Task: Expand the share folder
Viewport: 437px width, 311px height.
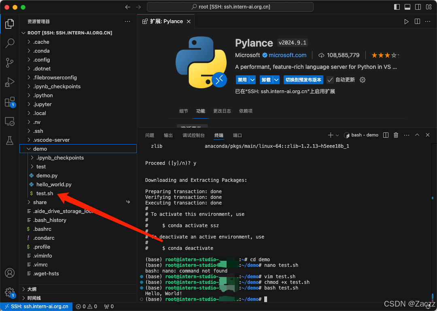Action: (78, 202)
